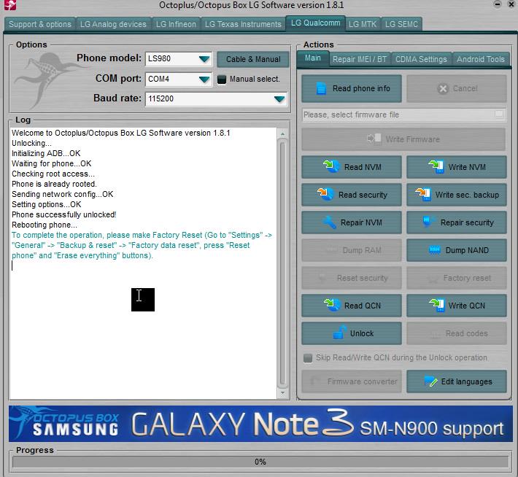The image size is (518, 477).
Task: Minimize the Octoplus window
Action: click(497, 4)
